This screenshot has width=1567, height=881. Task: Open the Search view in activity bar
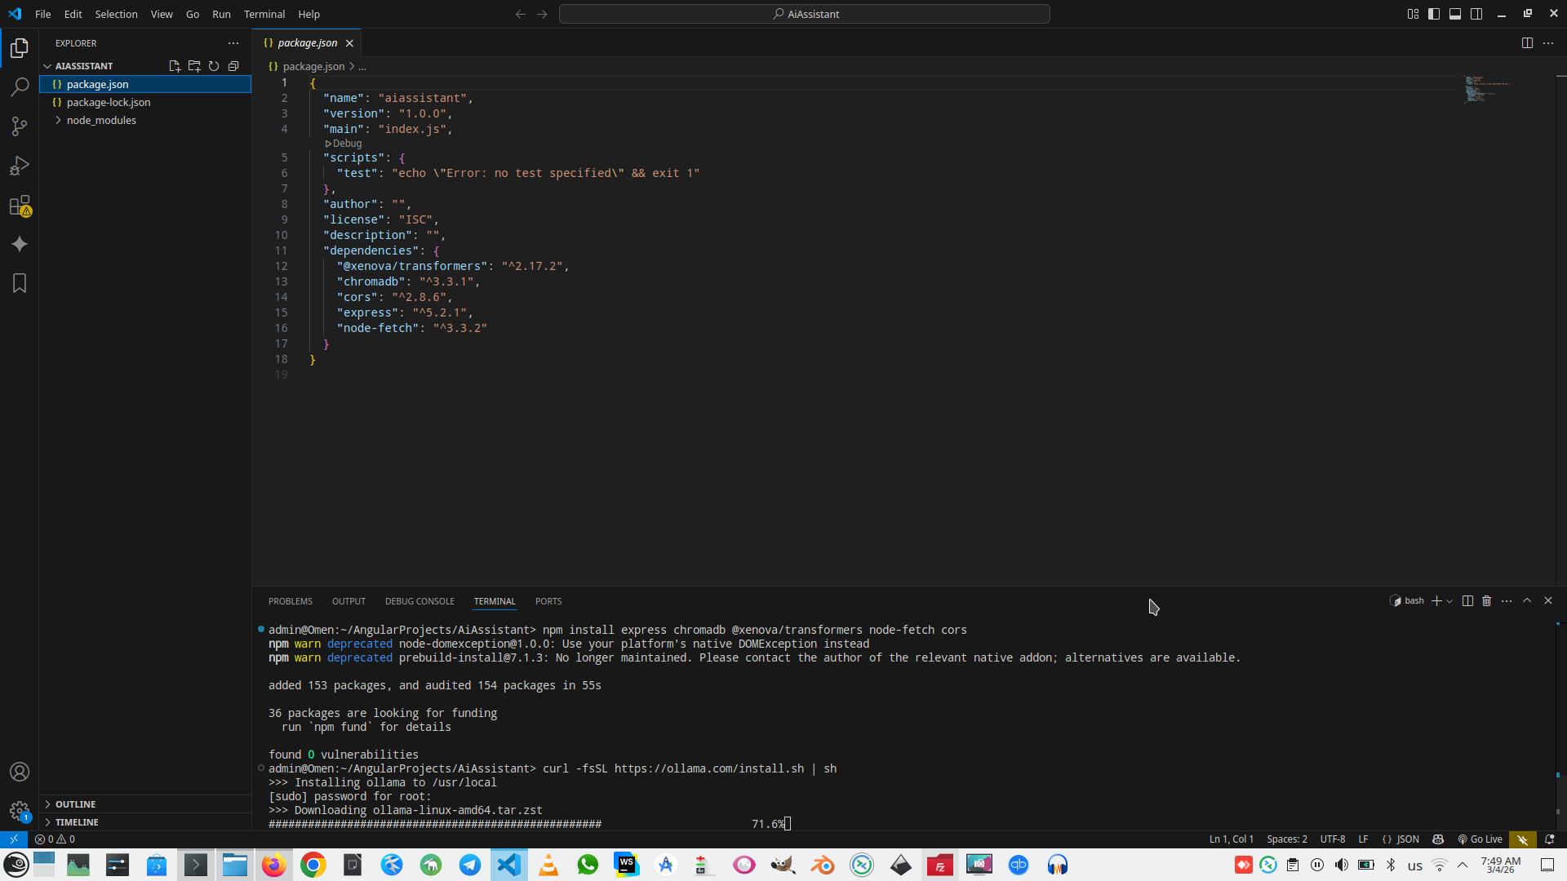tap(20, 87)
